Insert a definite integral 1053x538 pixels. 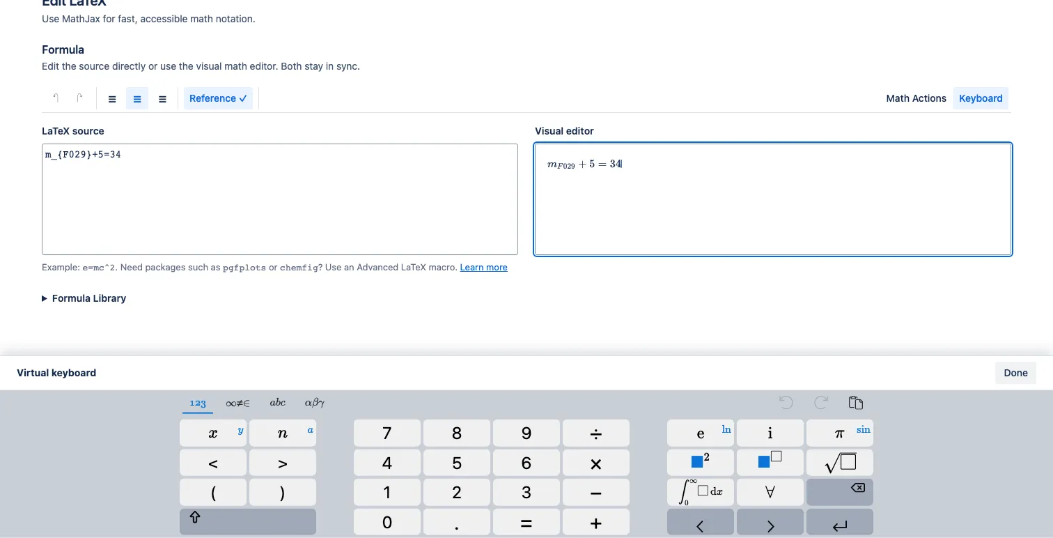(700, 492)
